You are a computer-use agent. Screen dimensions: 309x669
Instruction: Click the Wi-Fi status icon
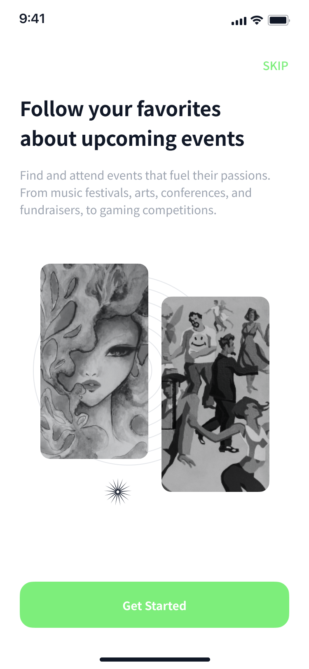coord(257,20)
